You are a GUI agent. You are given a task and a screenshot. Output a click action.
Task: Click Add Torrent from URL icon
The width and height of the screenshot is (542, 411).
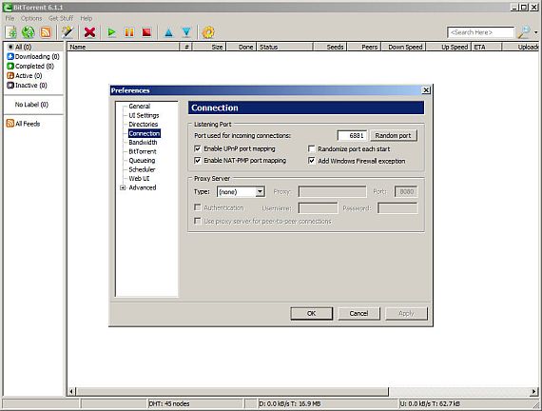point(29,32)
